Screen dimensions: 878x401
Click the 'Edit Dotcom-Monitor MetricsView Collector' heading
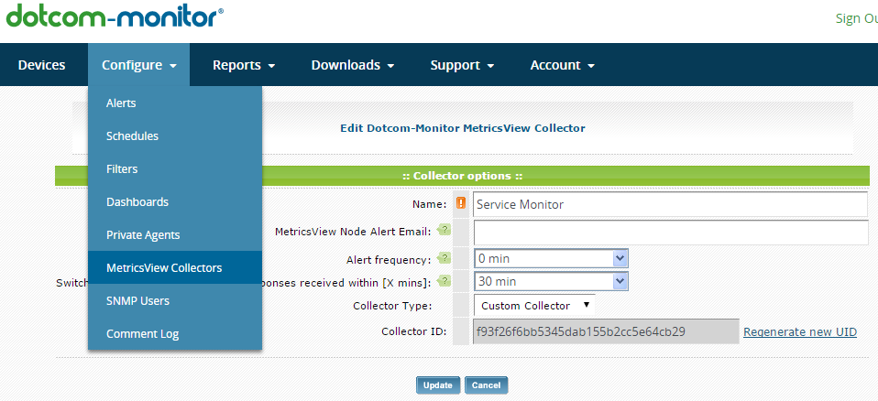pos(463,128)
